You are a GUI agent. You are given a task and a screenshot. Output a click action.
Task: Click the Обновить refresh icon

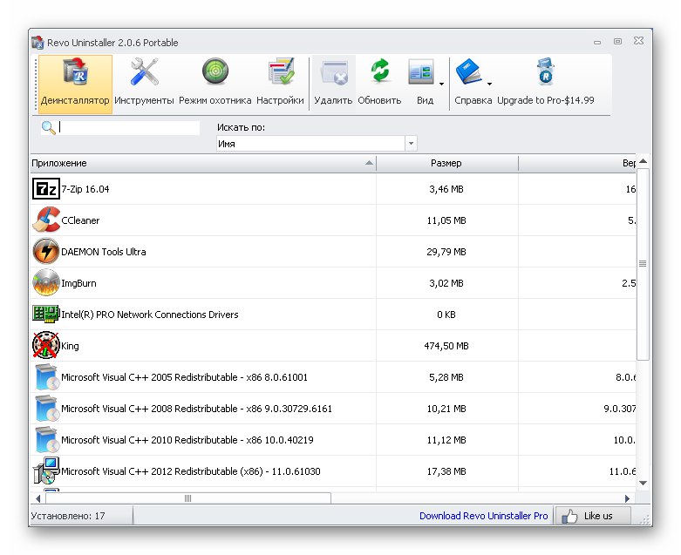coord(380,71)
